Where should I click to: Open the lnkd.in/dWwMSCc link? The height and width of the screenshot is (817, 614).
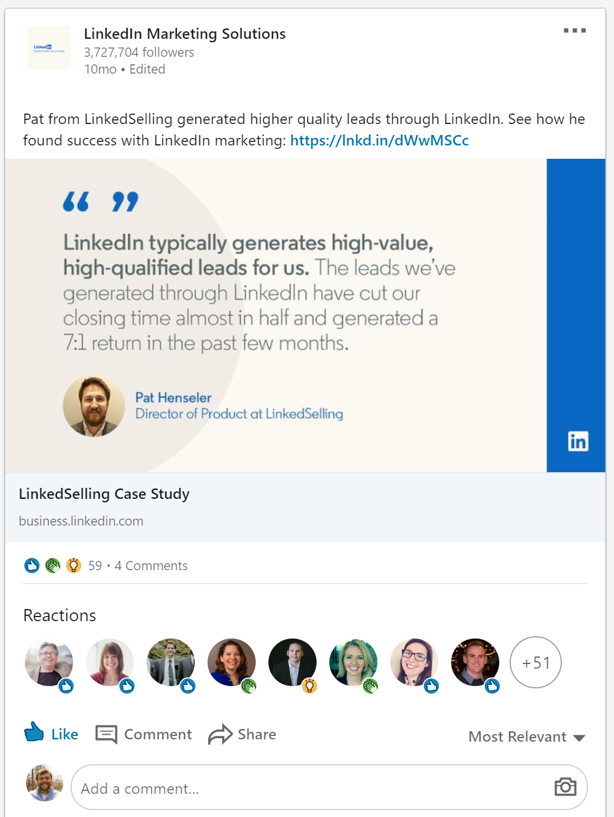point(379,140)
